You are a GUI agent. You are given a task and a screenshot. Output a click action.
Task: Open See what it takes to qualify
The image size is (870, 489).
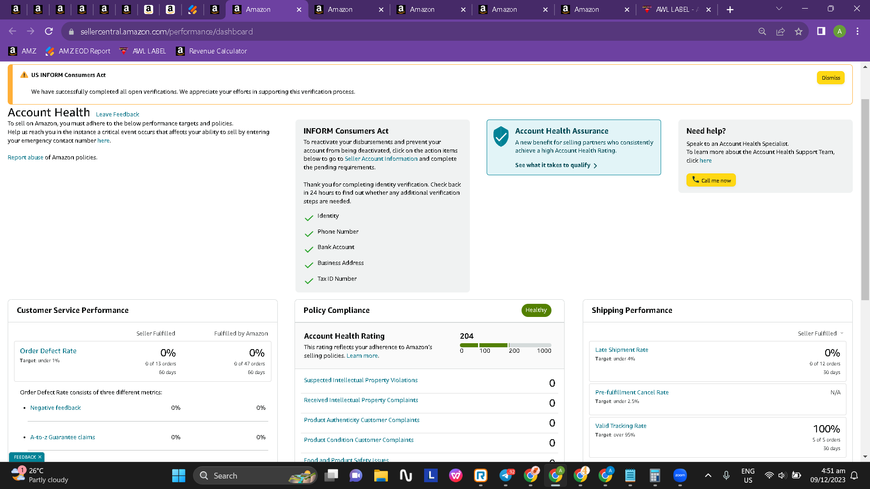tap(556, 165)
